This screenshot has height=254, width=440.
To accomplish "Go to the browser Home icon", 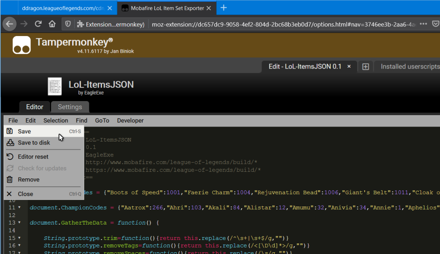I will 52,24.
